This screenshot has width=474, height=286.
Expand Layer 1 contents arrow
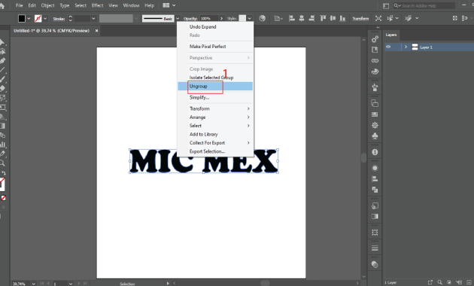click(x=406, y=47)
